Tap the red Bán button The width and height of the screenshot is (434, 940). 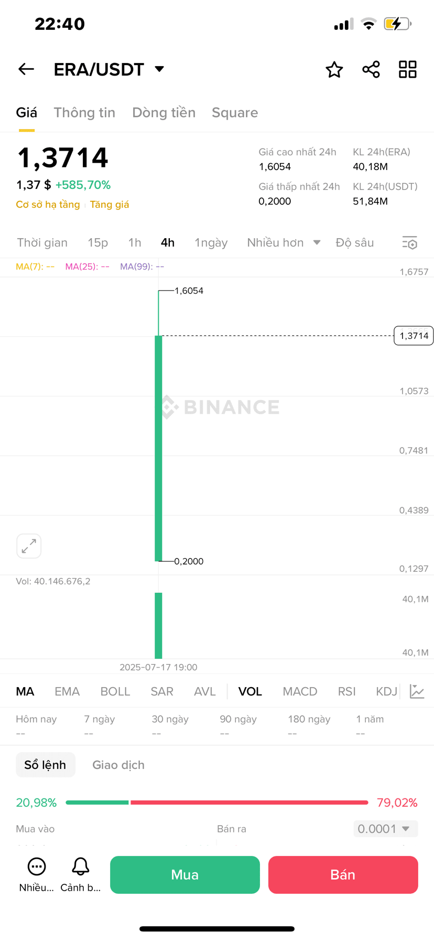343,874
